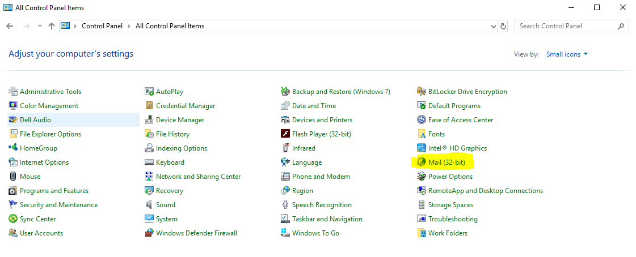
Task: Open the Region link
Action: [x=302, y=191]
